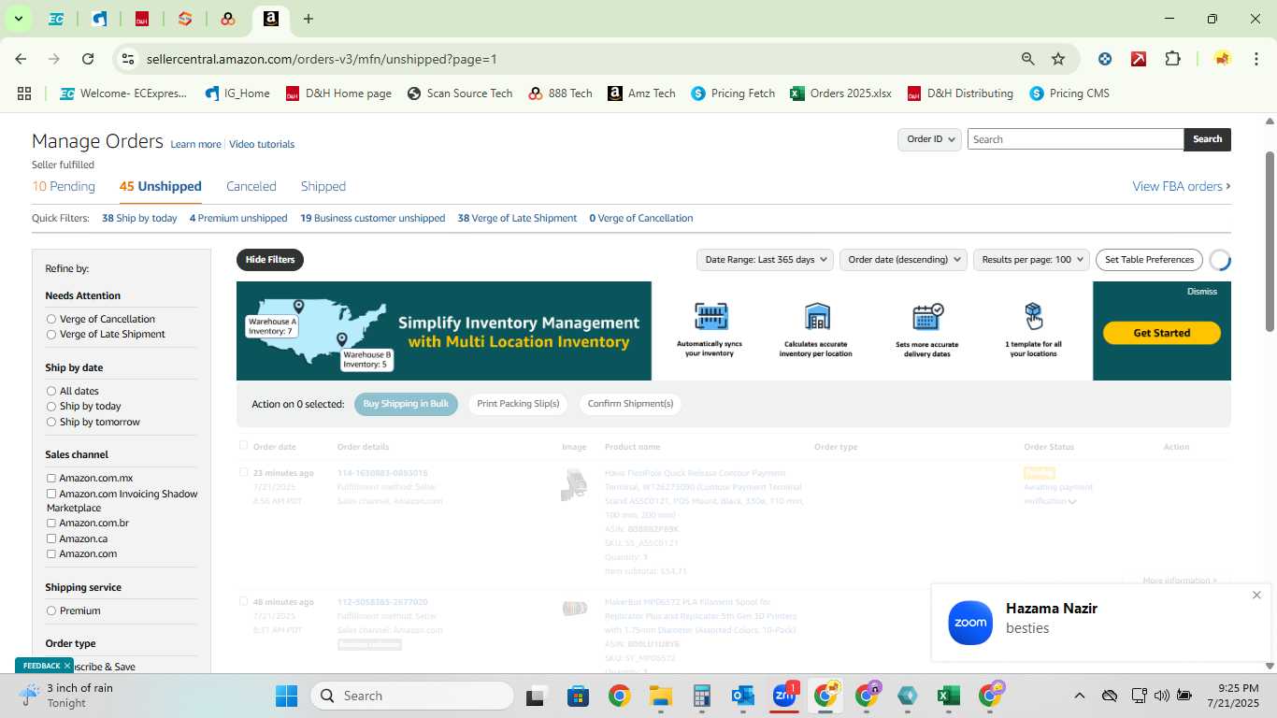
Task: Check the Amazon.com.mx sales channel checkbox
Action: pyautogui.click(x=51, y=478)
